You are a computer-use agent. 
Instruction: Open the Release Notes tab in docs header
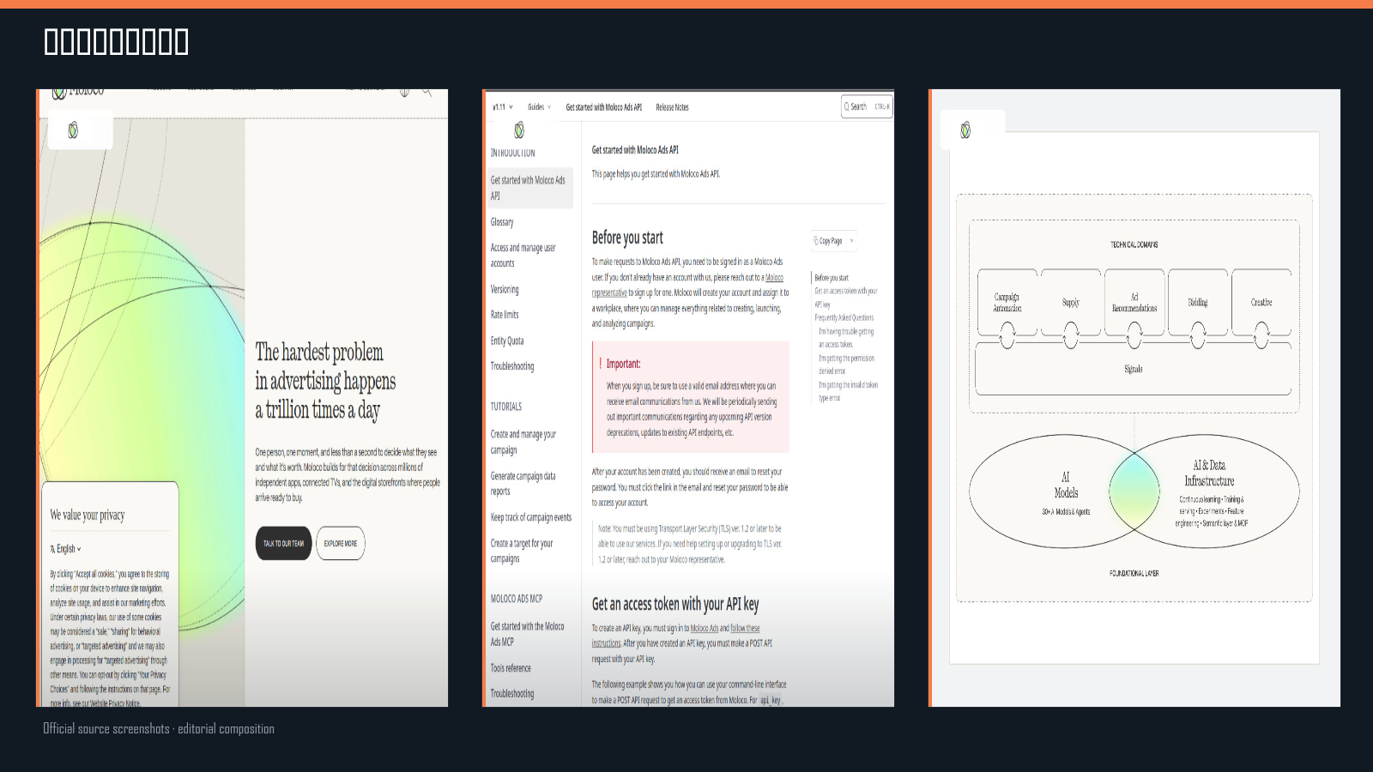click(x=672, y=107)
